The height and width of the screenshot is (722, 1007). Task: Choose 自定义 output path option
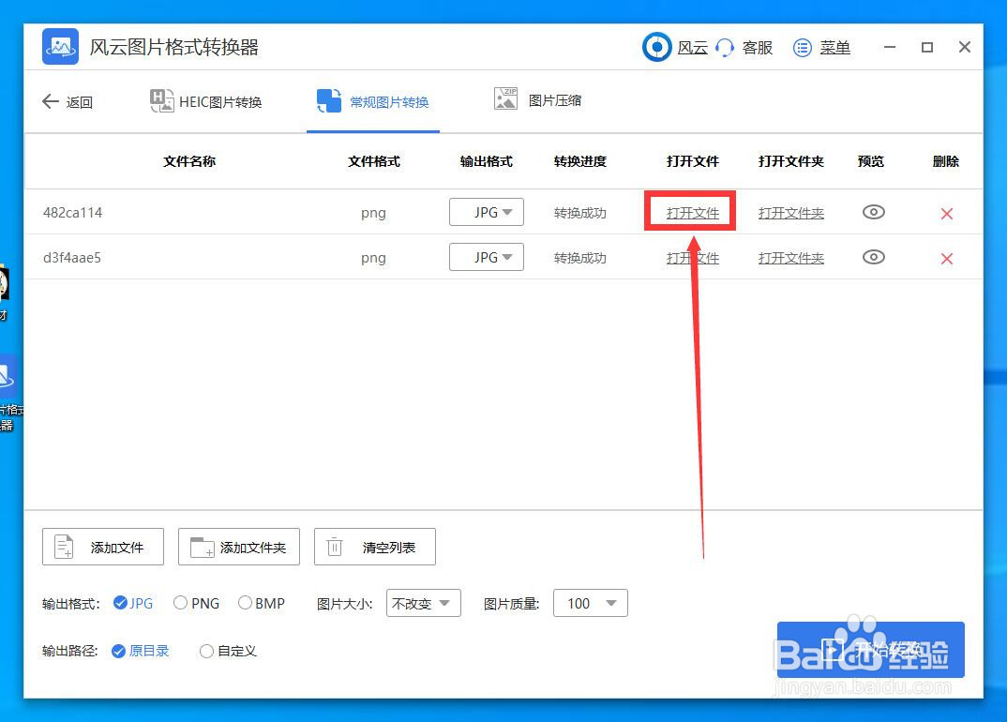pyautogui.click(x=206, y=651)
